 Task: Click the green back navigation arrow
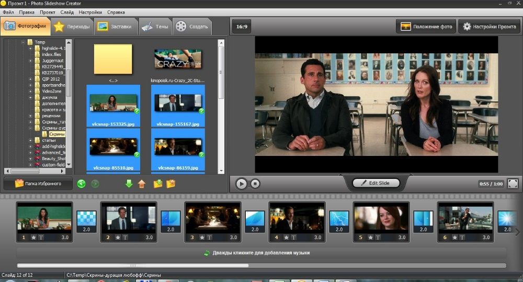82,184
